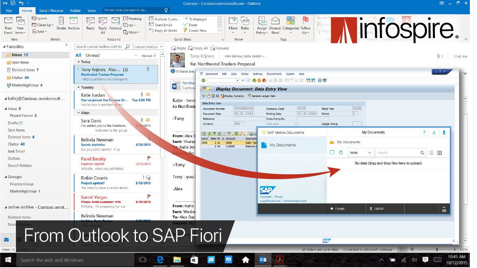Click the search magnifier in SAP Mobile Documents
The image size is (477, 268).
(x=422, y=152)
